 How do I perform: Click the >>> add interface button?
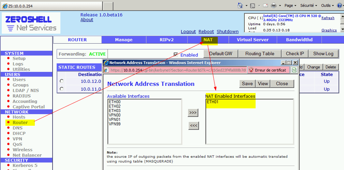click(193, 113)
